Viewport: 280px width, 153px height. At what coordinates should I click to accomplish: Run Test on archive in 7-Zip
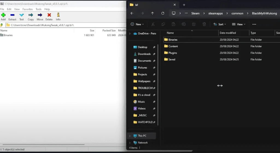click(x=21, y=17)
